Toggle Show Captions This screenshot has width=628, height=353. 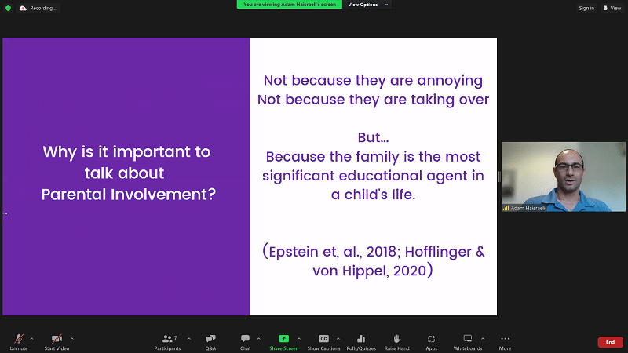coord(323,340)
